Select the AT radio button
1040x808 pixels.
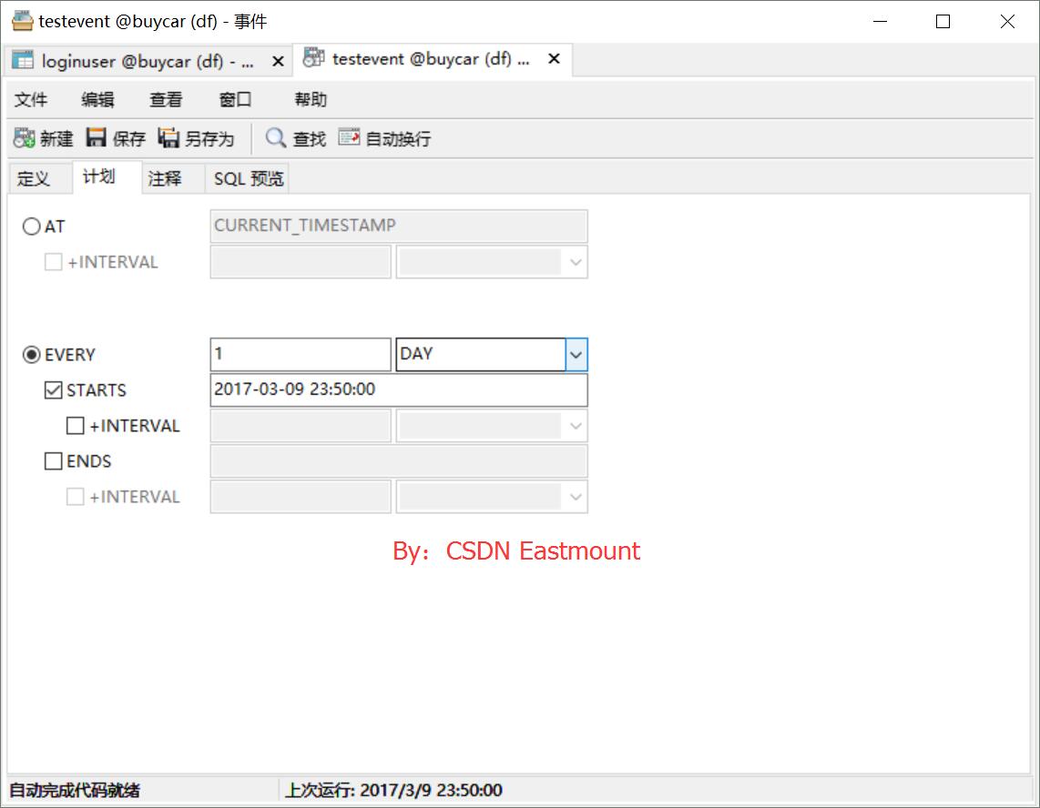(32, 227)
